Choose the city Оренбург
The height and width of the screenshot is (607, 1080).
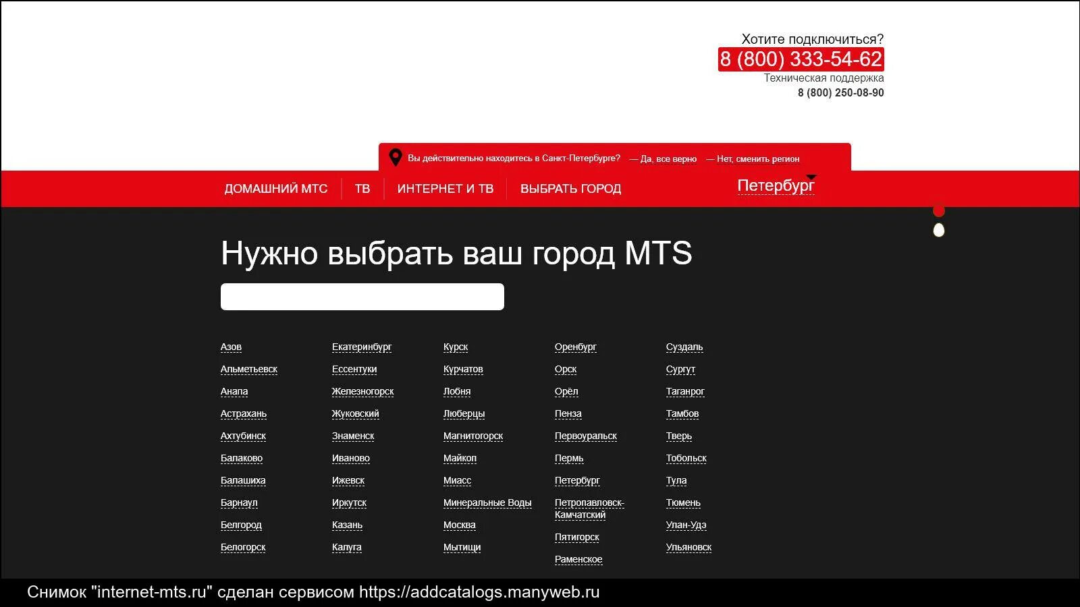coord(576,347)
